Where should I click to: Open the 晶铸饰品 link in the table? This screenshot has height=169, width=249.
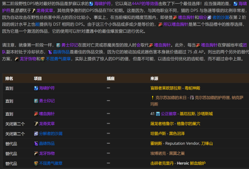pos(47,143)
